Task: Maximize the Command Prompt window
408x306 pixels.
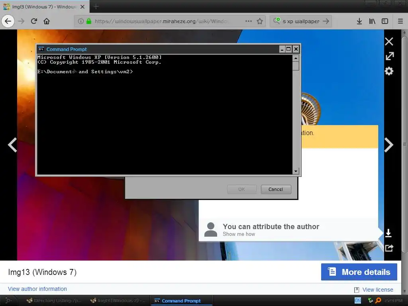Action: [x=288, y=49]
